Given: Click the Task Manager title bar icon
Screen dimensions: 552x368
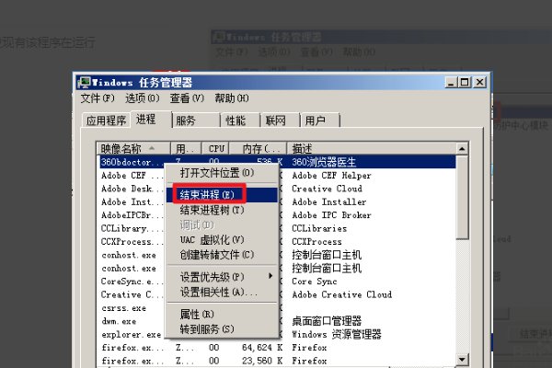Looking at the screenshot, I should click(85, 83).
